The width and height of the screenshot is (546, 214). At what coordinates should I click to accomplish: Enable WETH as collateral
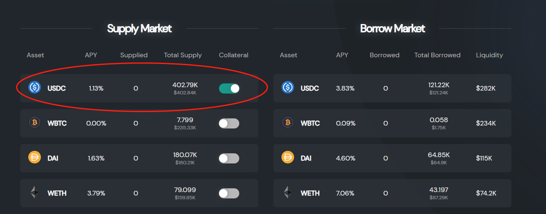click(x=229, y=193)
